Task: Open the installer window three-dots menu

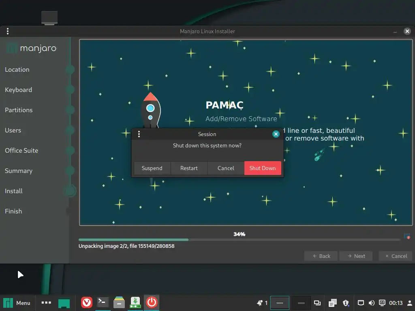Action: (x=8, y=31)
